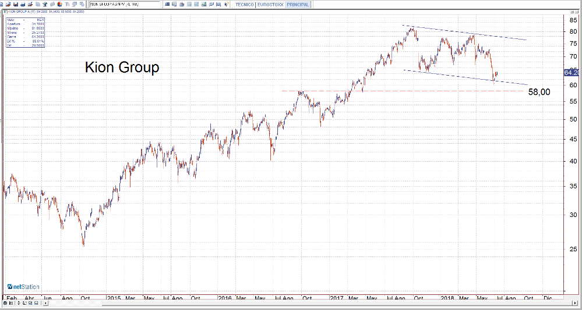Image resolution: width=582 pixels, height=310 pixels.
Task: Click the book-shaped icon left of help pointer
Action: click(x=218, y=5)
